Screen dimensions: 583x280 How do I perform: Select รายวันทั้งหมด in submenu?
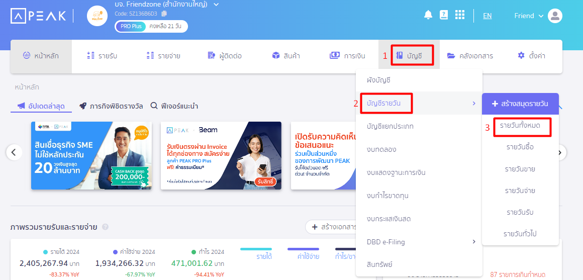point(520,126)
